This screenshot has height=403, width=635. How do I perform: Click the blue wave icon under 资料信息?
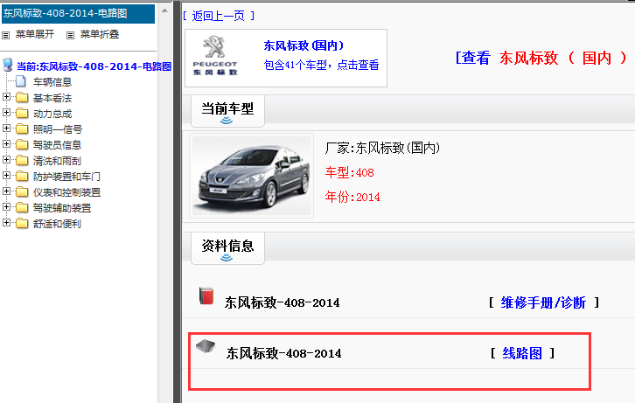coord(227,257)
